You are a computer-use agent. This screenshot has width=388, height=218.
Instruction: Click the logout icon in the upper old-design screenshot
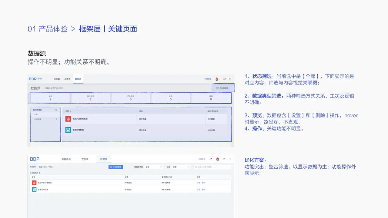(230, 79)
